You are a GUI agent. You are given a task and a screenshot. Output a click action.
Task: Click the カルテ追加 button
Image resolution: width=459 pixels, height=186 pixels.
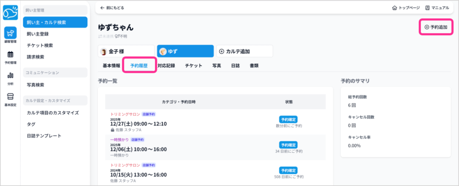tap(244, 51)
